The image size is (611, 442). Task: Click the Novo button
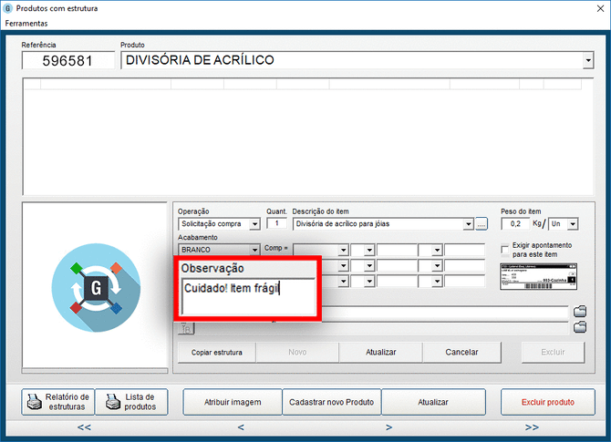[297, 353]
